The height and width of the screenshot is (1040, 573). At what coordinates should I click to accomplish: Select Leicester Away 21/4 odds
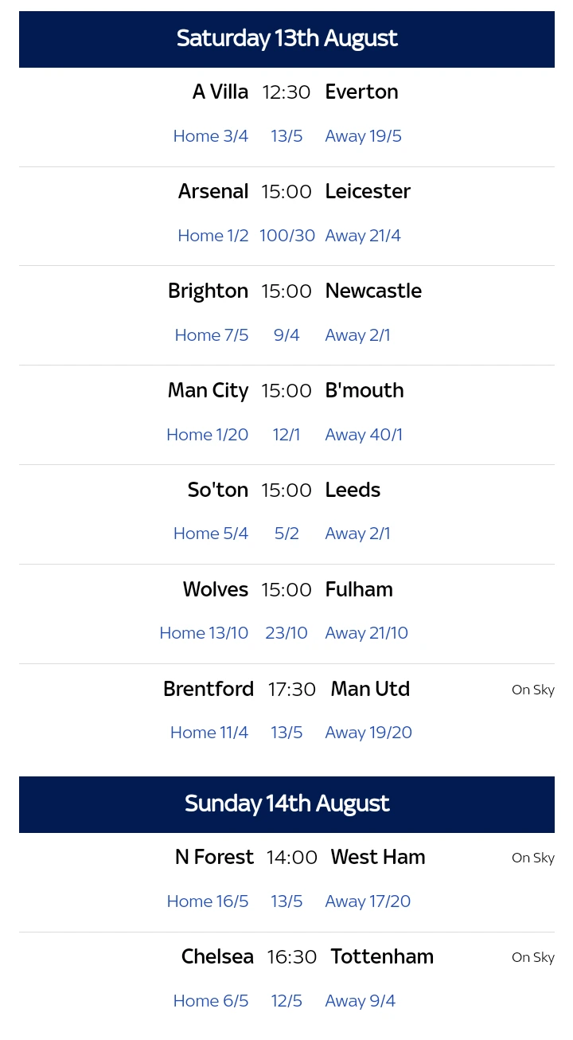coord(363,236)
